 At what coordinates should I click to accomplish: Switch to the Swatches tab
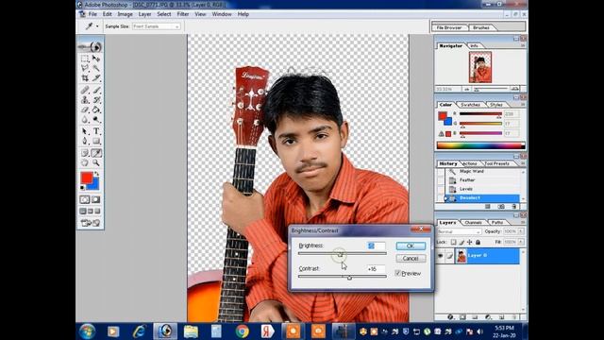click(x=471, y=105)
